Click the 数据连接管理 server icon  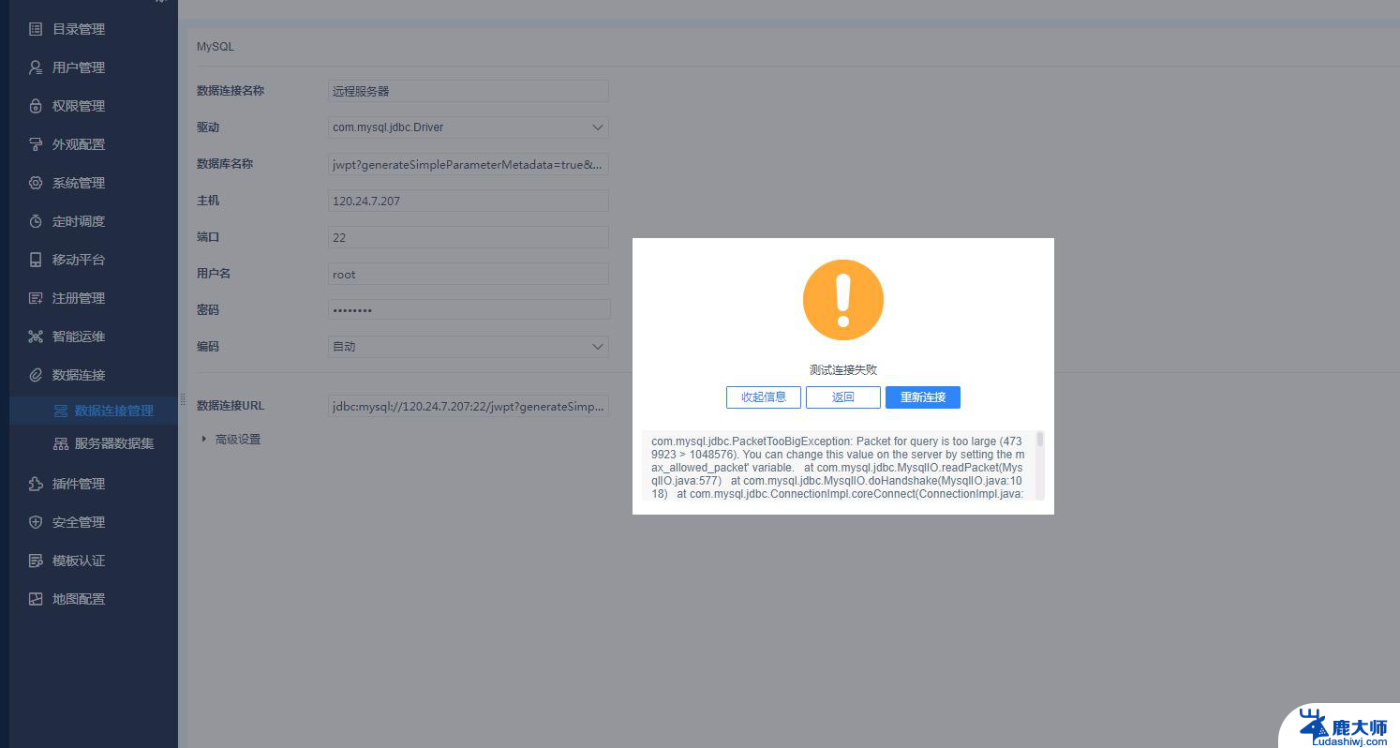(61, 411)
